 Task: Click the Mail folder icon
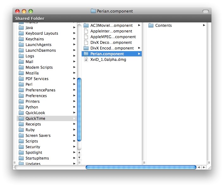21,61
